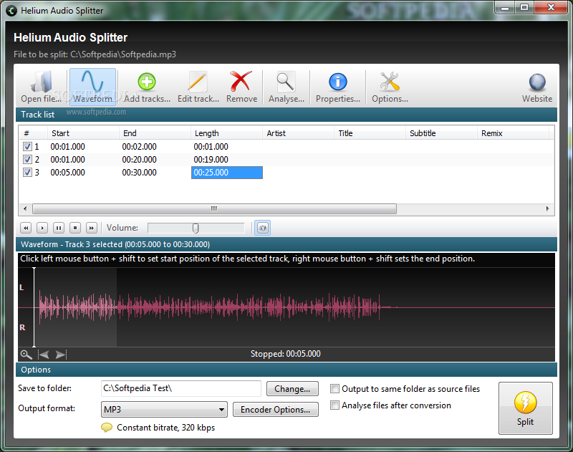Toggle the speaker button beside volume slider
Image resolution: width=573 pixels, height=452 pixels.
click(x=262, y=228)
